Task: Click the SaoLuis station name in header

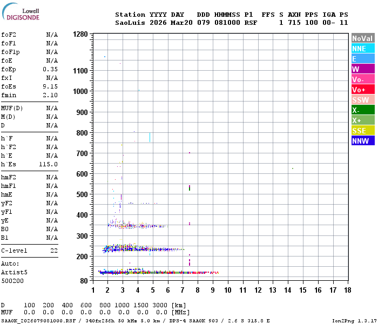Action: tap(130, 23)
